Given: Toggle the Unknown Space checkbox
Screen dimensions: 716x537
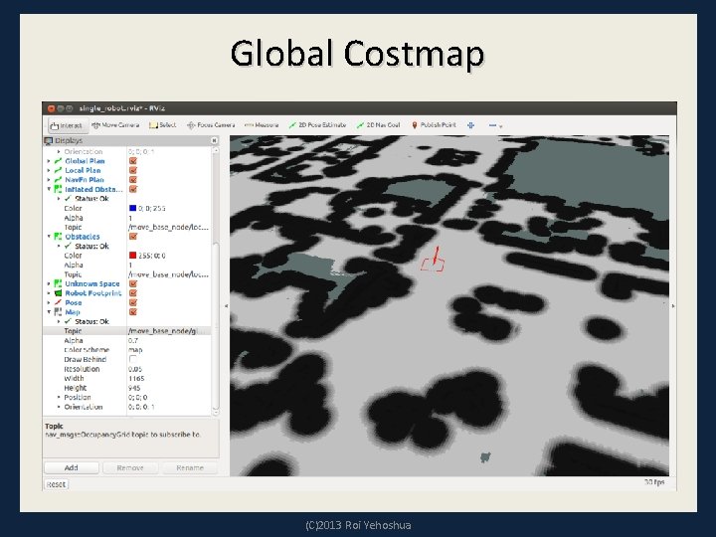Looking at the screenshot, I should [x=133, y=283].
